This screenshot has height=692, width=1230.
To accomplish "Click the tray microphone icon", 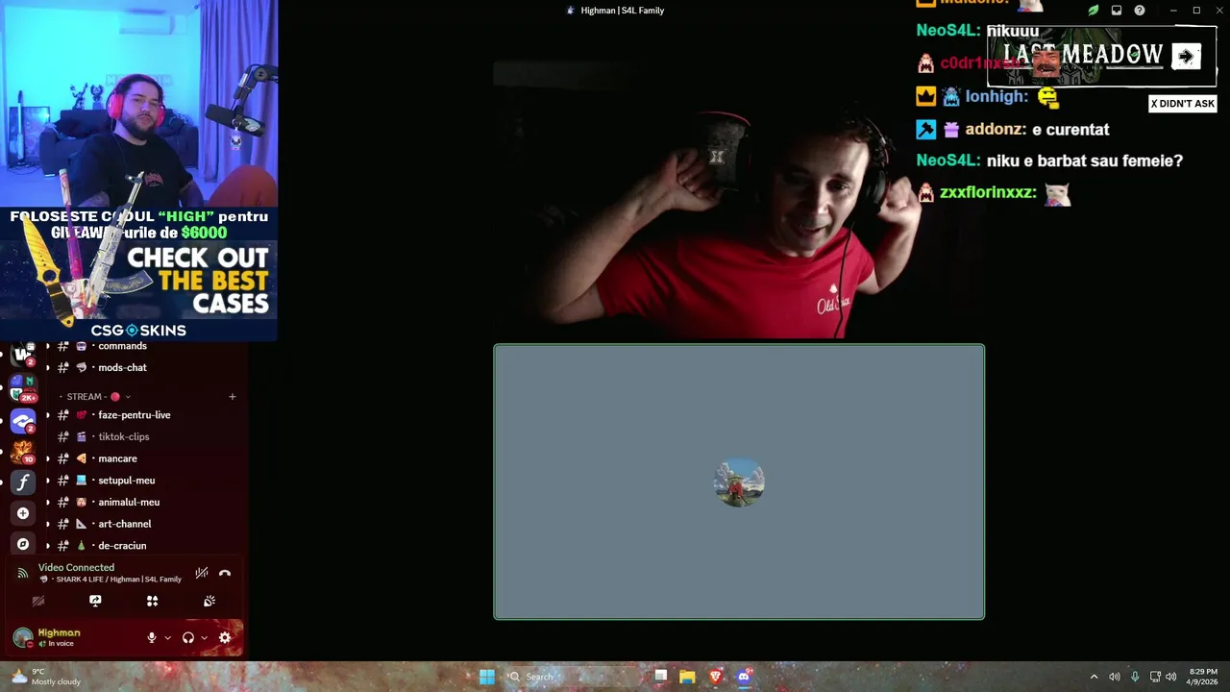I will 1135,677.
